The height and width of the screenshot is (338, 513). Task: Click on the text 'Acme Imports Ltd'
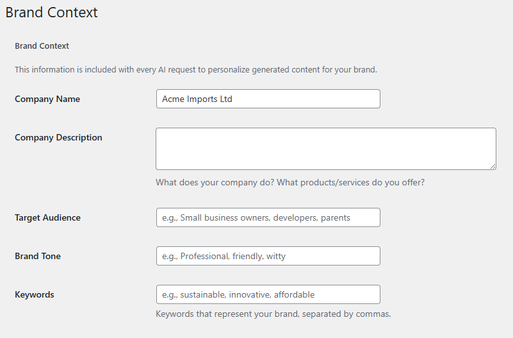pos(197,99)
